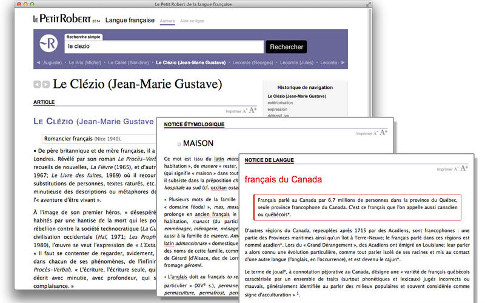Click Imprimer in the Notice étymologique window

point(364,133)
